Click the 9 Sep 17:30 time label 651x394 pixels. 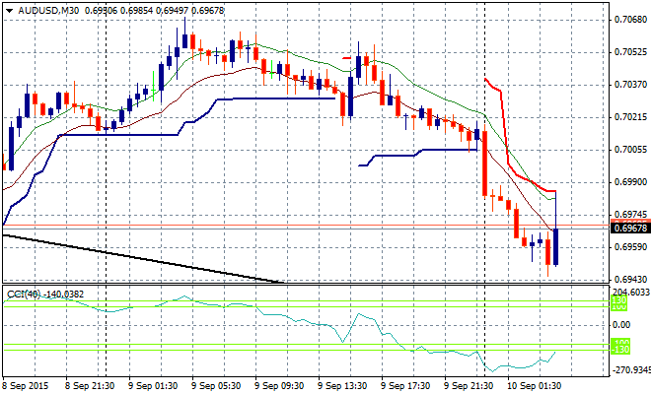pyautogui.click(x=405, y=386)
